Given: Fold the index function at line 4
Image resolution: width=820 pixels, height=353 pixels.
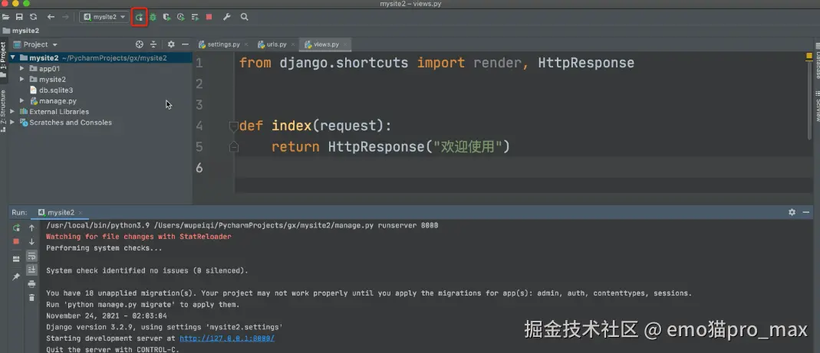Looking at the screenshot, I should pyautogui.click(x=234, y=126).
